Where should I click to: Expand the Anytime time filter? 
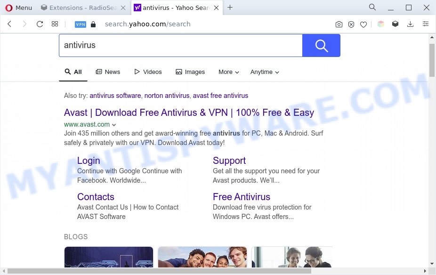click(265, 72)
